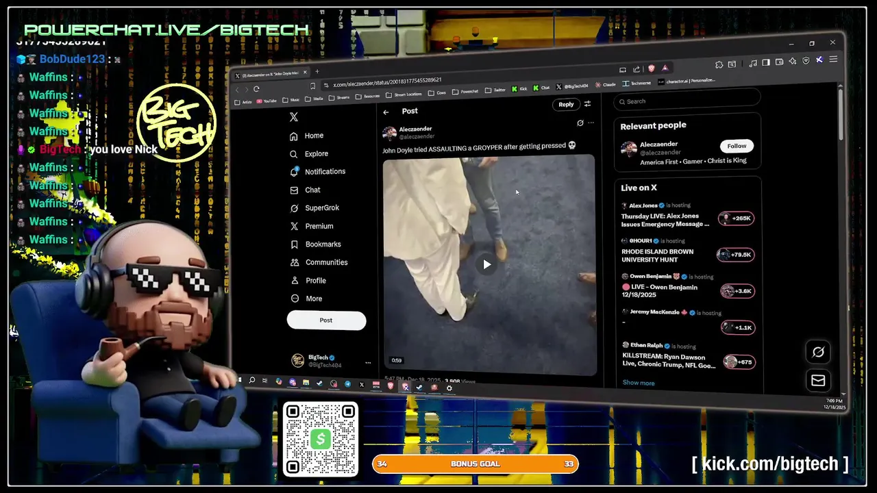Open the Music bookmarks folder
877x493 pixels.
[291, 100]
